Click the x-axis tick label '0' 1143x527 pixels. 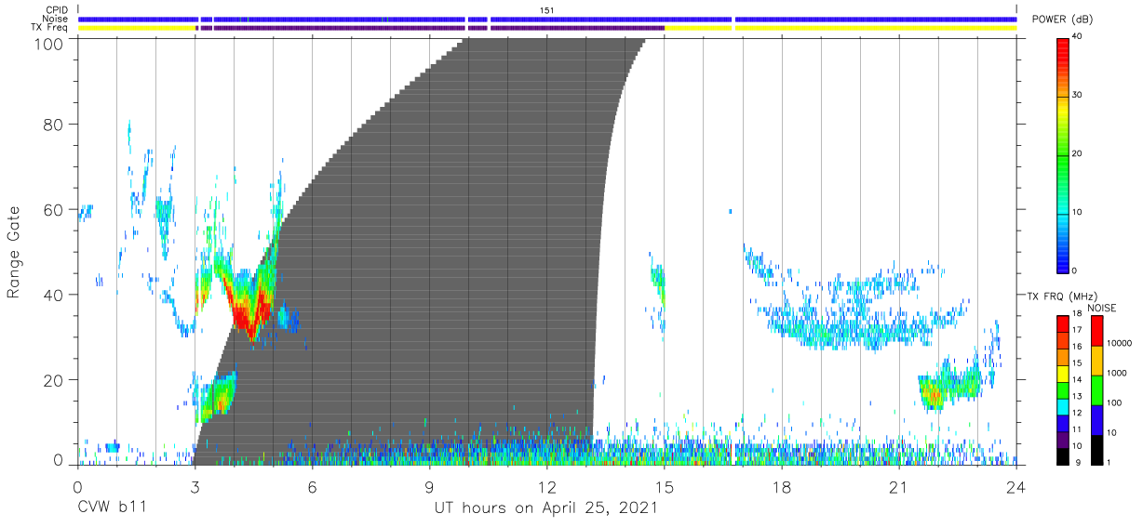[77, 487]
